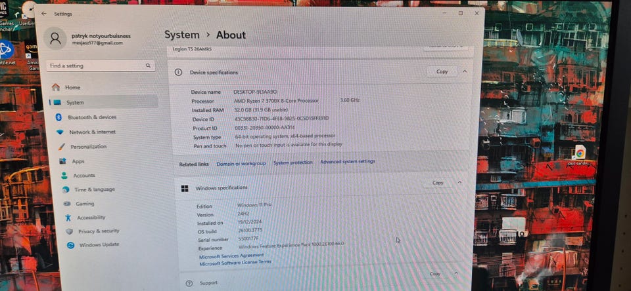Click the Device specifications info icon
This screenshot has width=631, height=291.
pyautogui.click(x=178, y=72)
